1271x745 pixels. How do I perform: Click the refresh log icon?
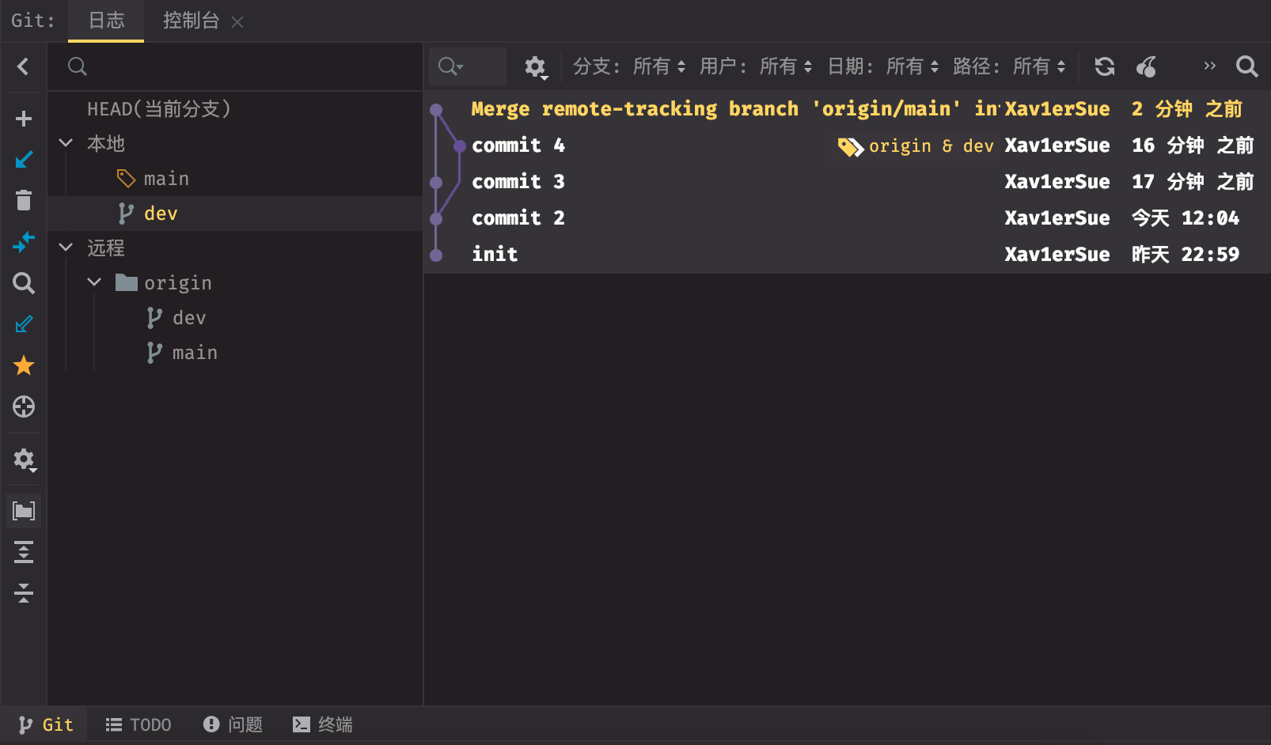tap(1105, 66)
